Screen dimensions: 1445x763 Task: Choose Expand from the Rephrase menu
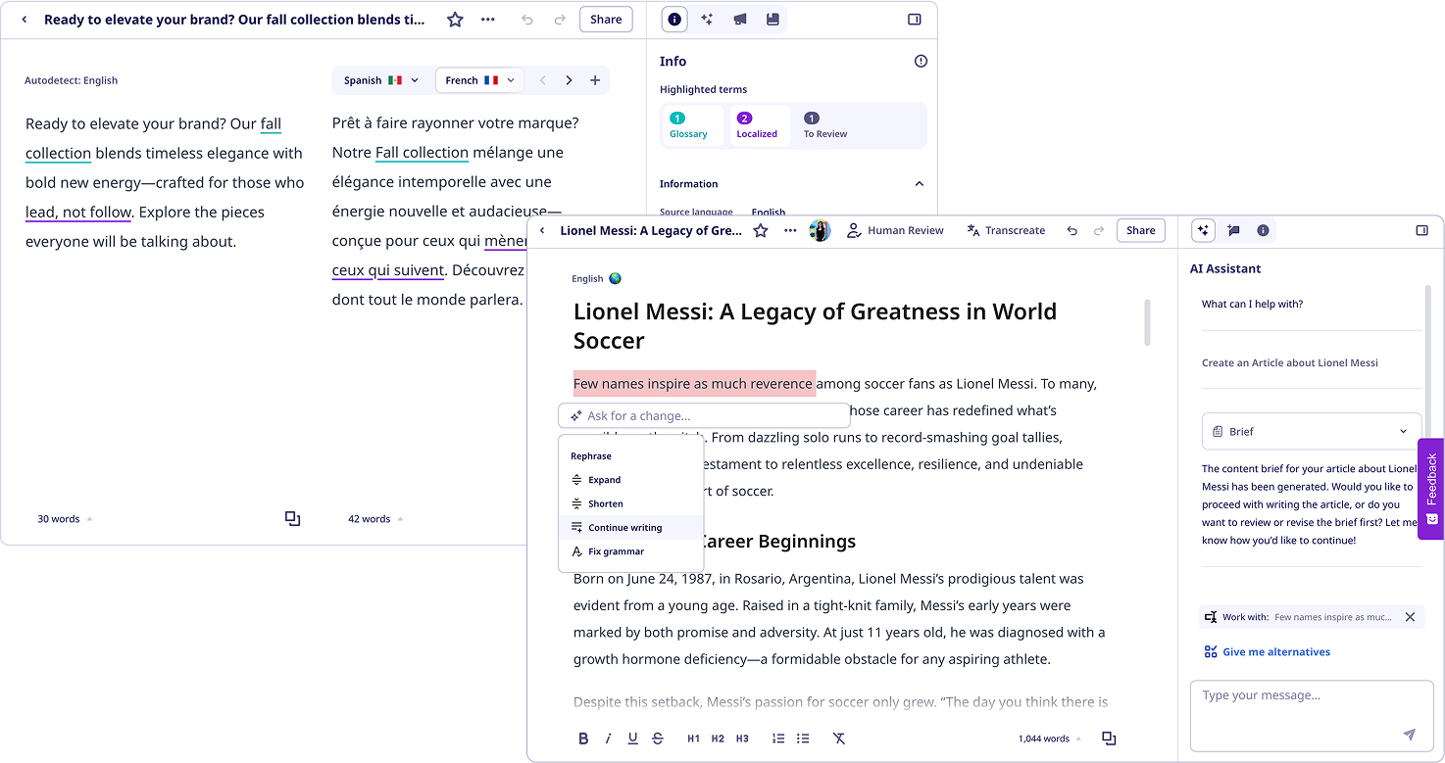(x=631, y=480)
